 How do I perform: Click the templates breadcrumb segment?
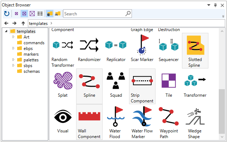tap(38, 24)
